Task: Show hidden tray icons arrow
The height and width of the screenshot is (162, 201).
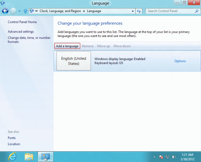Action: tap(155, 157)
